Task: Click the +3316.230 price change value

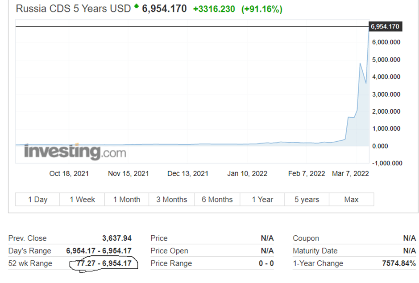Action: (x=214, y=9)
